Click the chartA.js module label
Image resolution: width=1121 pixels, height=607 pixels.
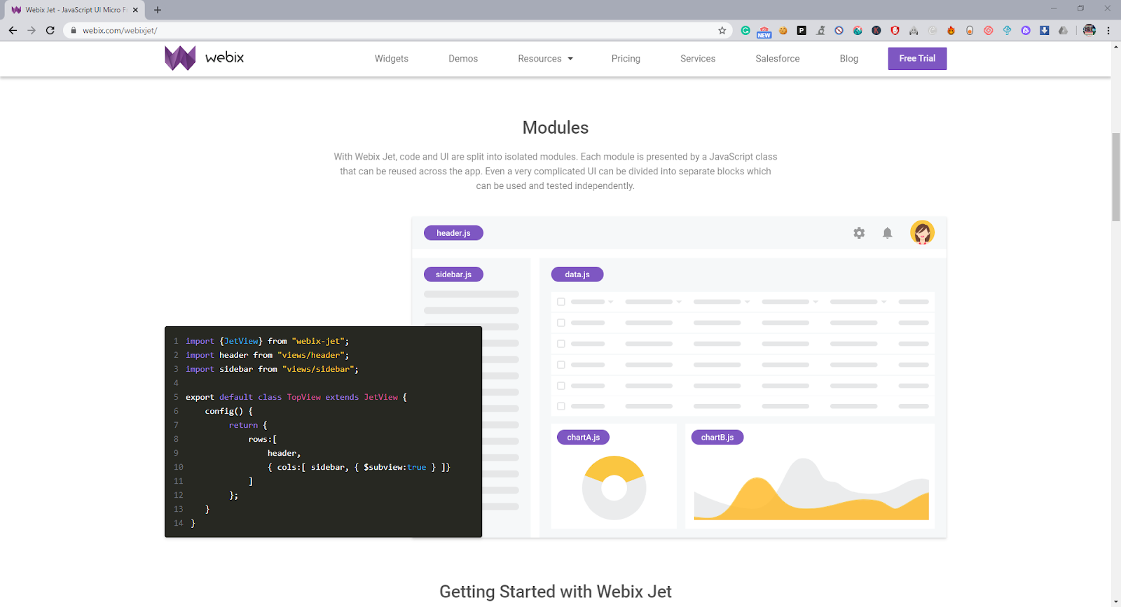click(584, 438)
